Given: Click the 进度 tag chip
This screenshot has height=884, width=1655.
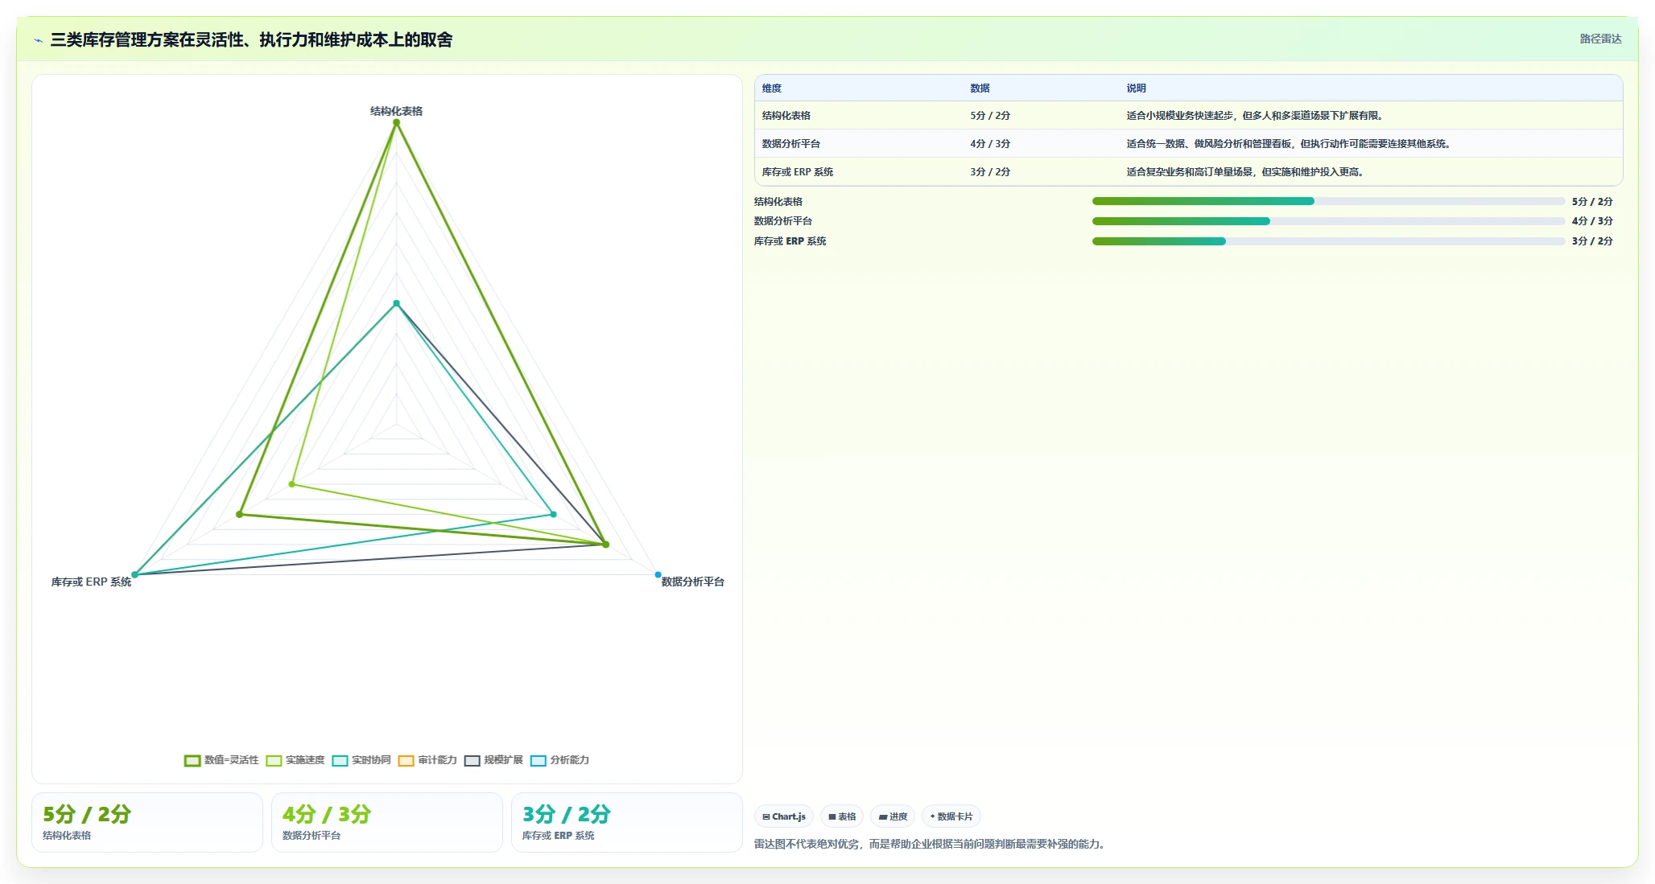Looking at the screenshot, I should 893,816.
